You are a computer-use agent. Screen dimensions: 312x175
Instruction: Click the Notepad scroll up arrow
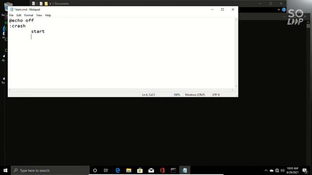click(x=236, y=19)
